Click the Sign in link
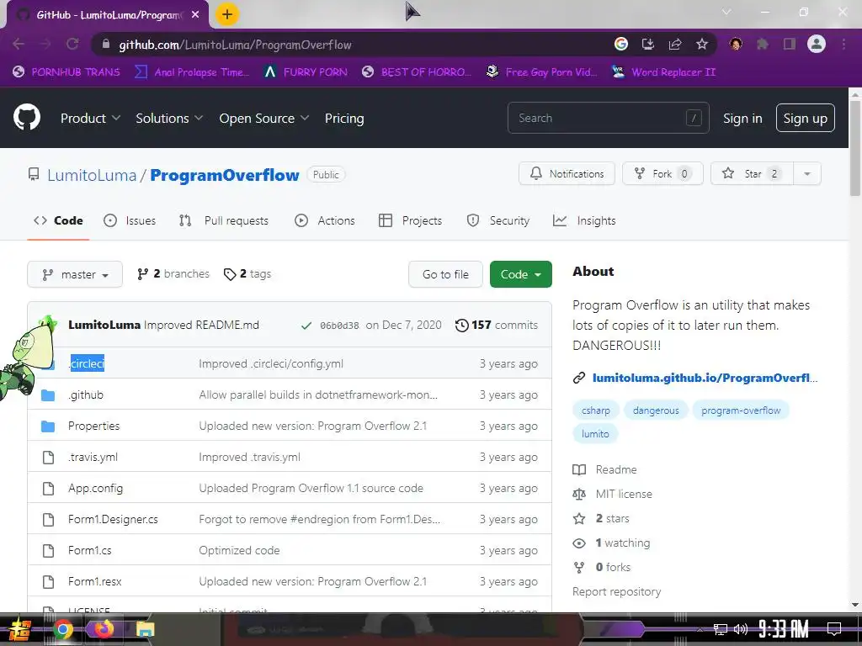862x646 pixels. tap(742, 118)
